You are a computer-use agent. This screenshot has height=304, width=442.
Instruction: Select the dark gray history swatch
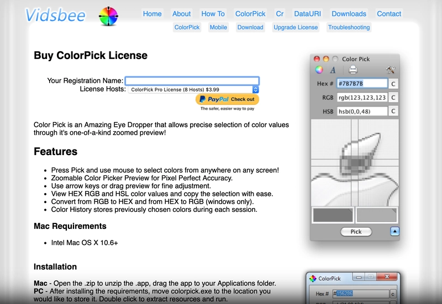click(x=333, y=215)
